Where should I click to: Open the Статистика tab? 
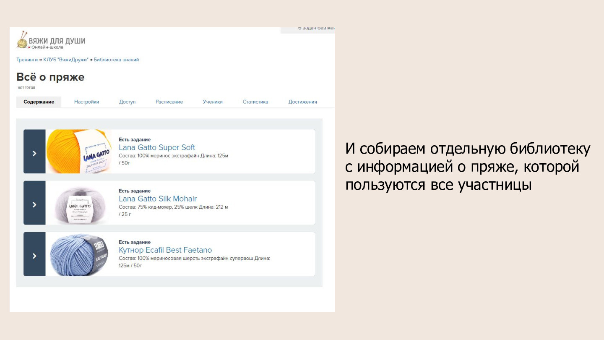coord(255,102)
